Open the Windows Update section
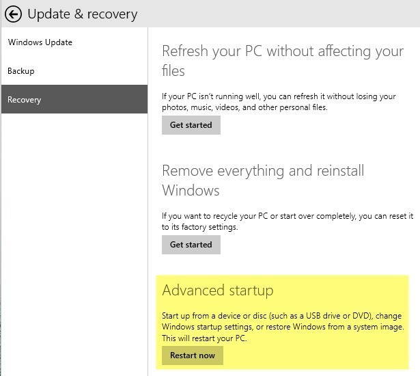 pos(40,42)
